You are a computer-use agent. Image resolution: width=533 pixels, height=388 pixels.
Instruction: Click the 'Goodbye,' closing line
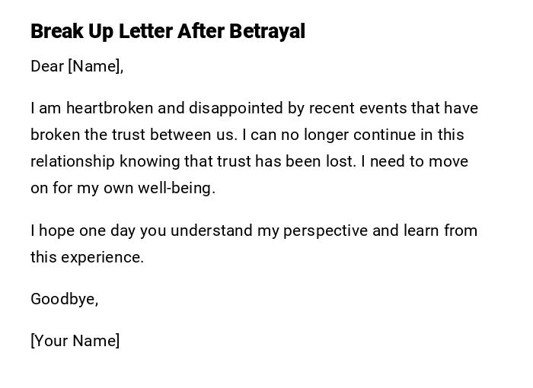65,299
